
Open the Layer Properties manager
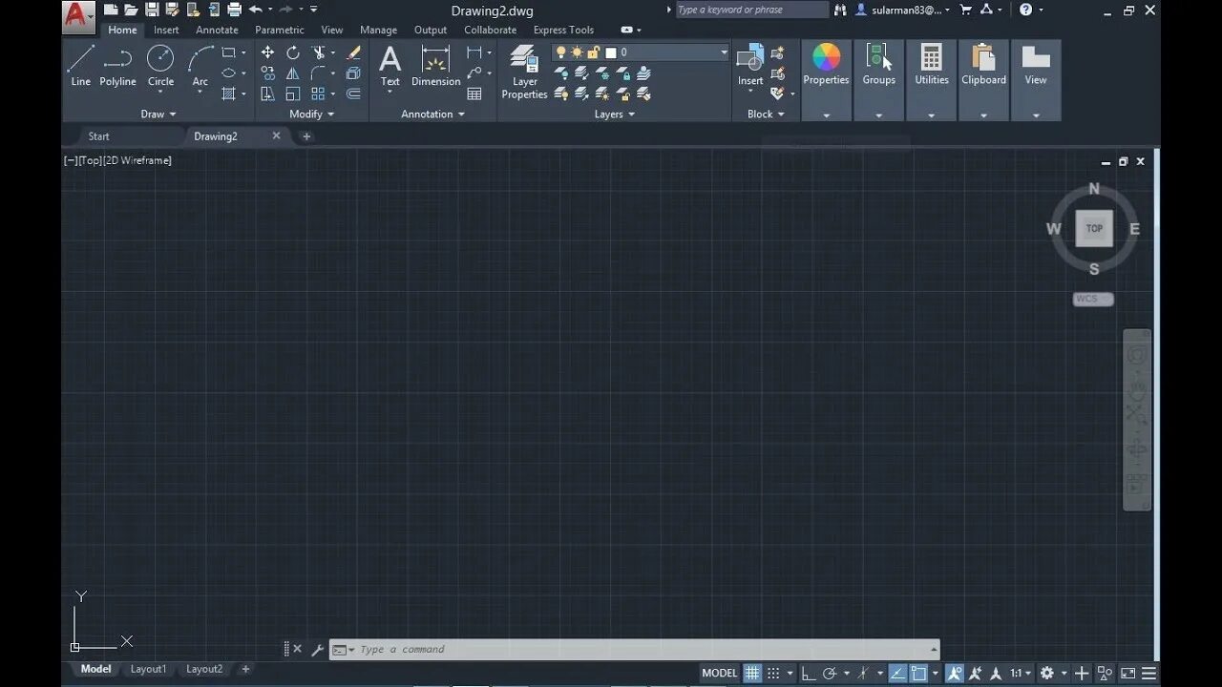524,67
